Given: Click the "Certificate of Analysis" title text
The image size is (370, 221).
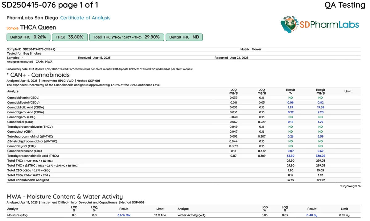Looking at the screenshot, I should 85,18.
